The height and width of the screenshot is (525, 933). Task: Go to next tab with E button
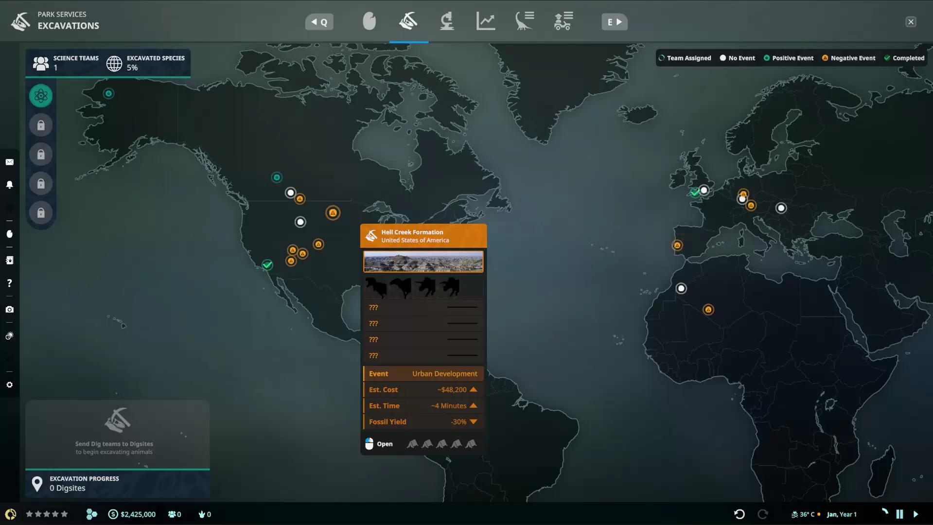(614, 22)
